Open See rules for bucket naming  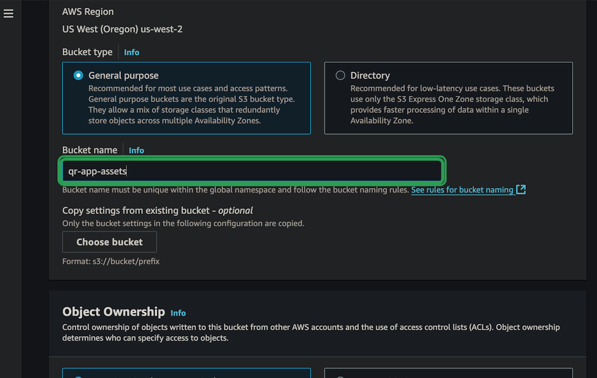tap(462, 189)
